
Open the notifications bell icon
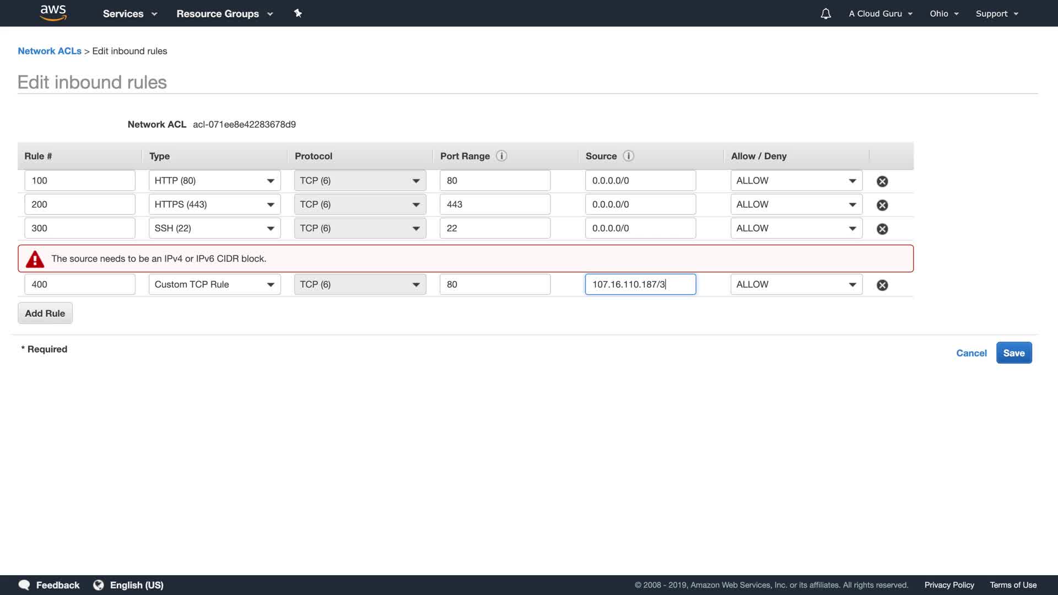pyautogui.click(x=825, y=14)
